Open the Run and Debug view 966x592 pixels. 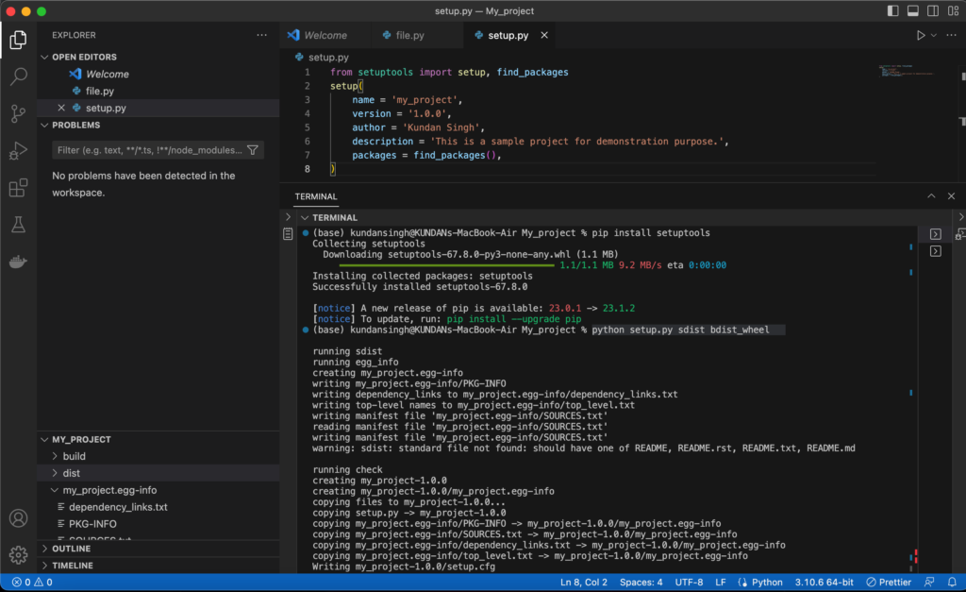18,150
